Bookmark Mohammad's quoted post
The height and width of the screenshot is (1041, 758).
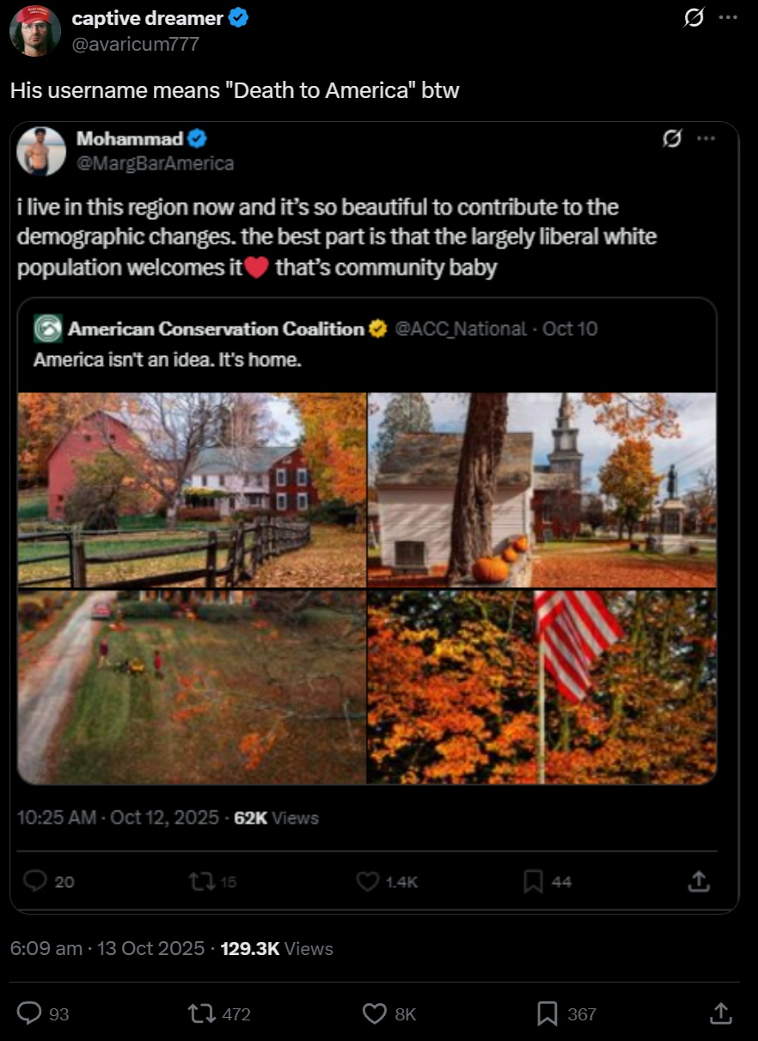tap(534, 881)
